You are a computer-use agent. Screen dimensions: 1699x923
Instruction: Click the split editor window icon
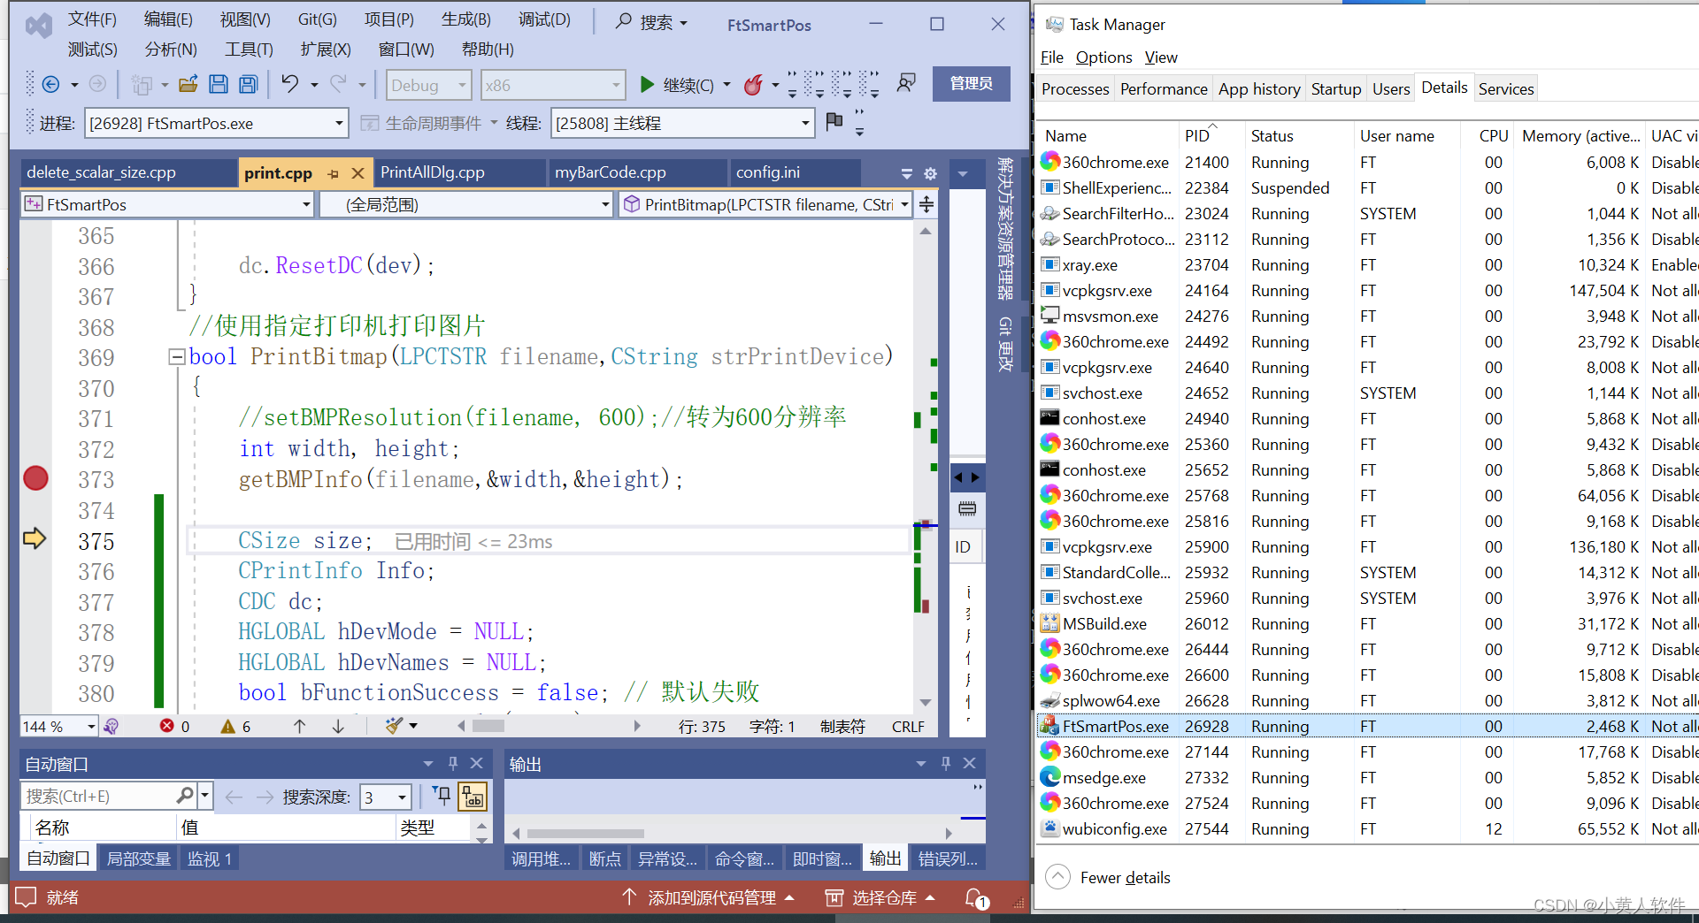coord(926,205)
